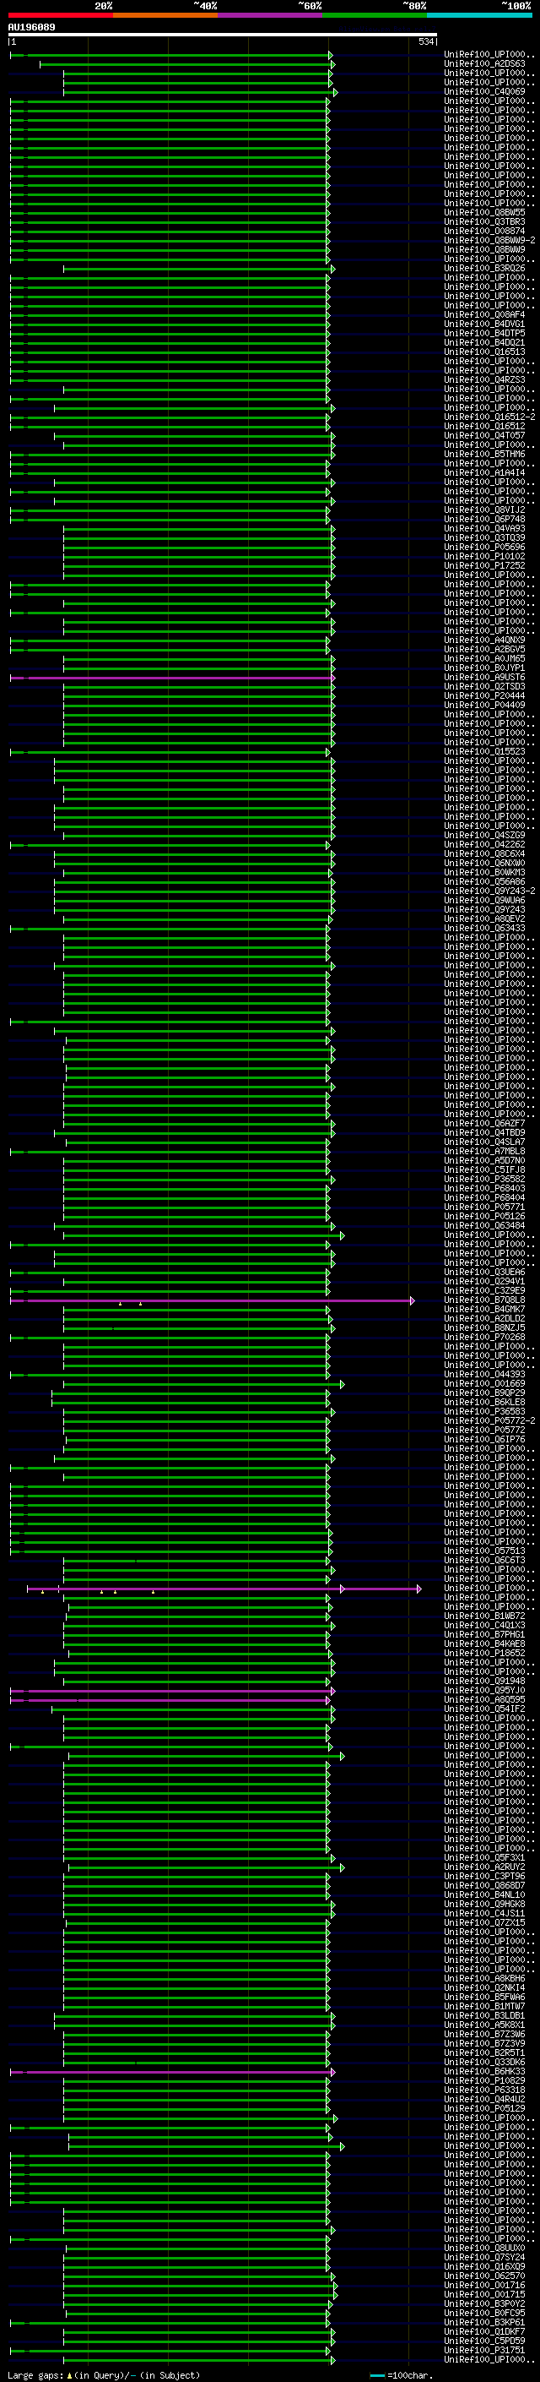
Task: Open hit UniRef100_C4Q069
Action: (x=484, y=92)
